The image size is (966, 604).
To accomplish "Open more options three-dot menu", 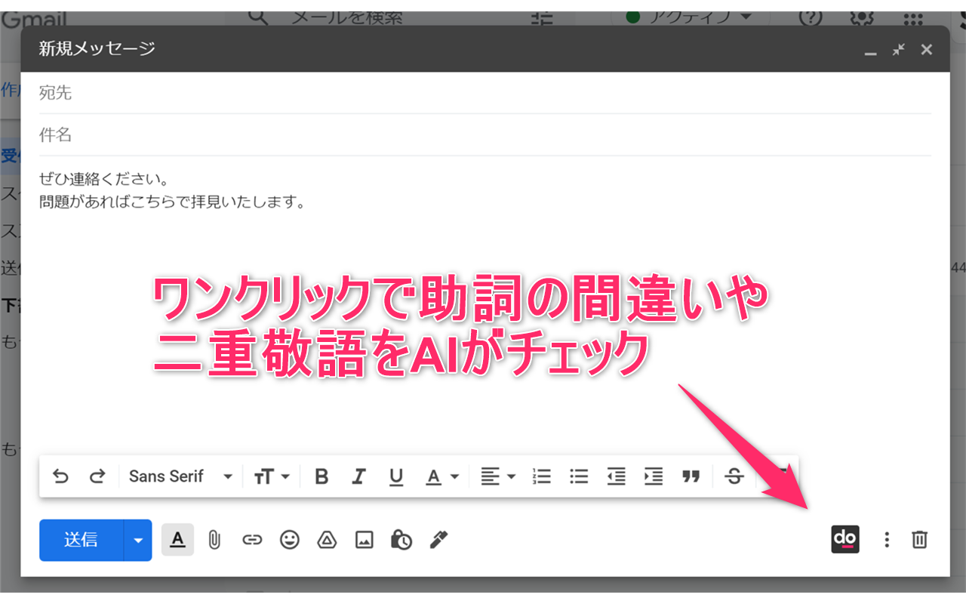I will 887,540.
